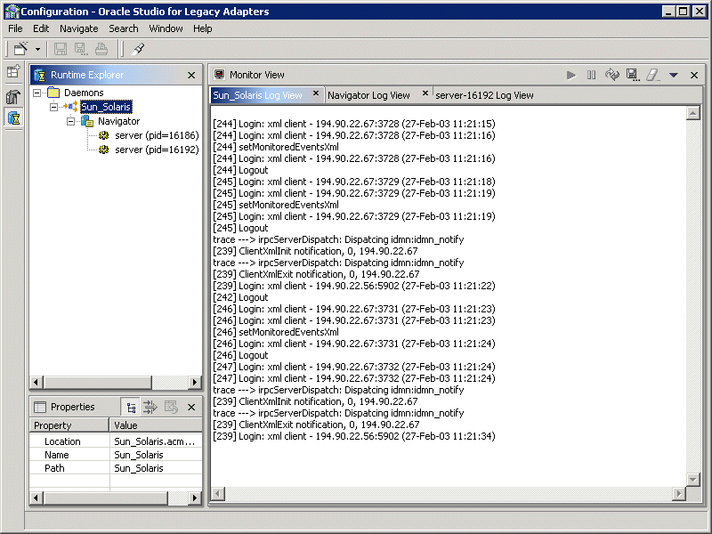The image size is (712, 534).
Task: Select the Path property row
Action: [116, 468]
